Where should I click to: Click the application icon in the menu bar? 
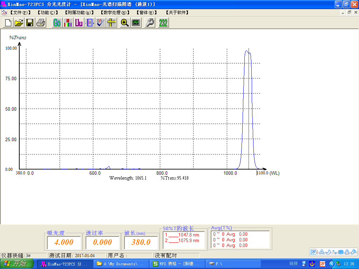click(4, 12)
